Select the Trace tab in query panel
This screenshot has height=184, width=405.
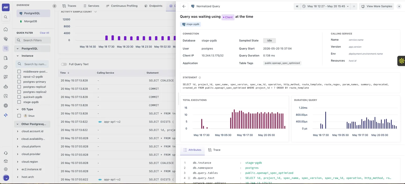[214, 150]
